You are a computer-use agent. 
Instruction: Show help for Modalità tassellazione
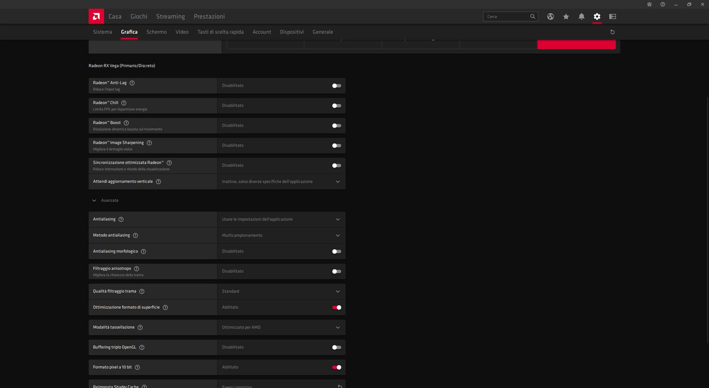coord(140,328)
